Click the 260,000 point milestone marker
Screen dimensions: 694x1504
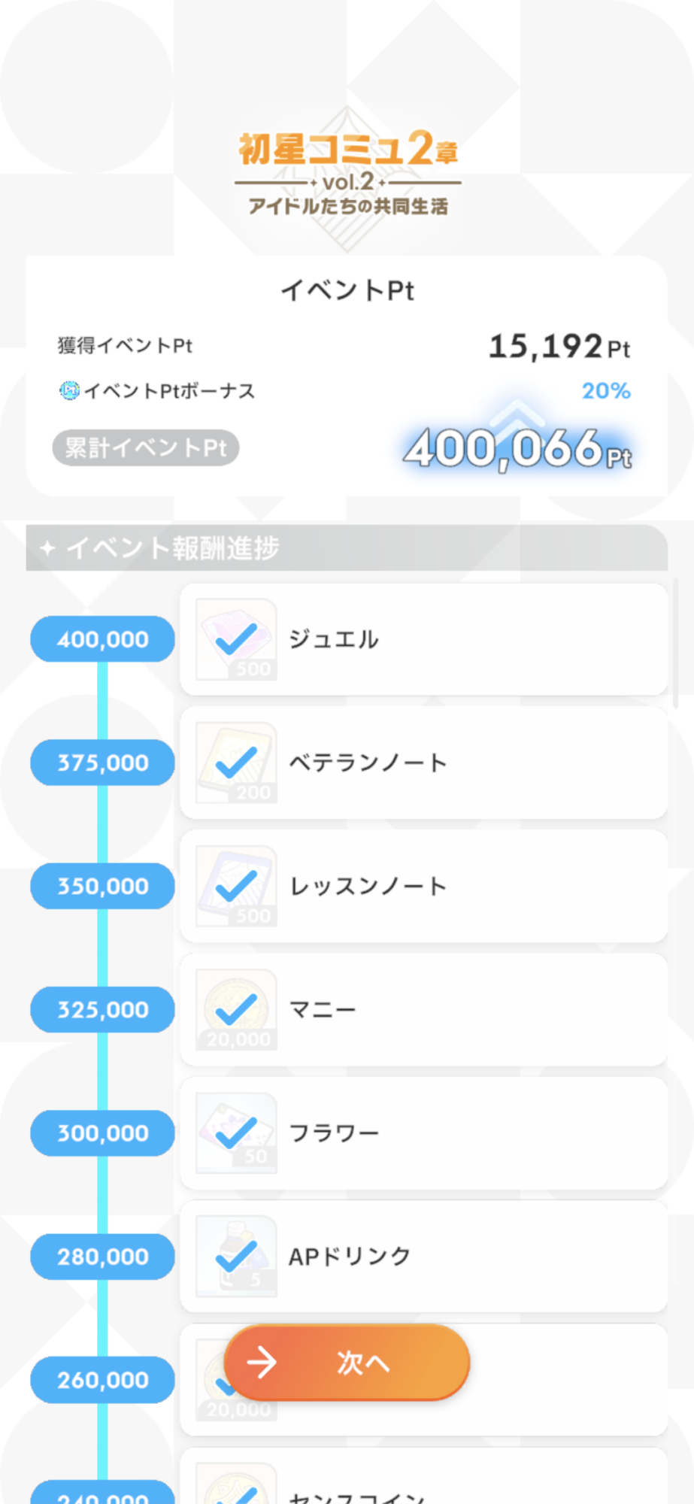pyautogui.click(x=103, y=1379)
